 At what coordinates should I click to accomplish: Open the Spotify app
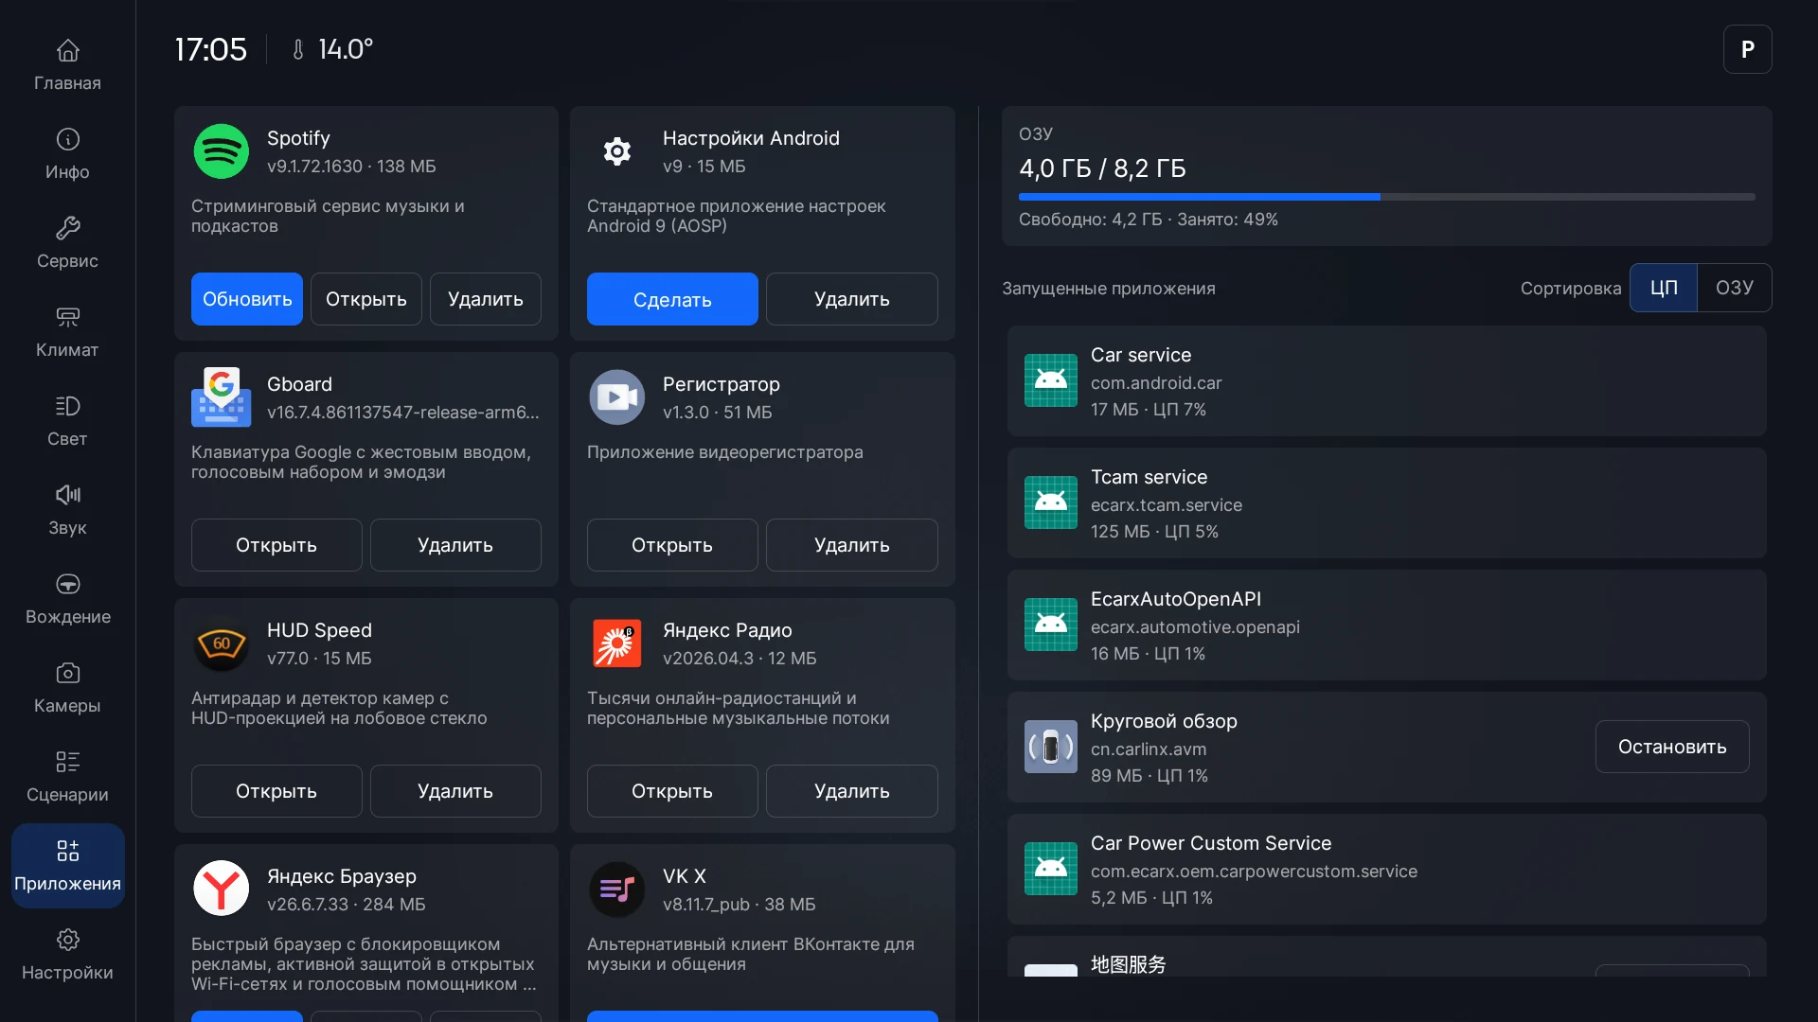[365, 299]
